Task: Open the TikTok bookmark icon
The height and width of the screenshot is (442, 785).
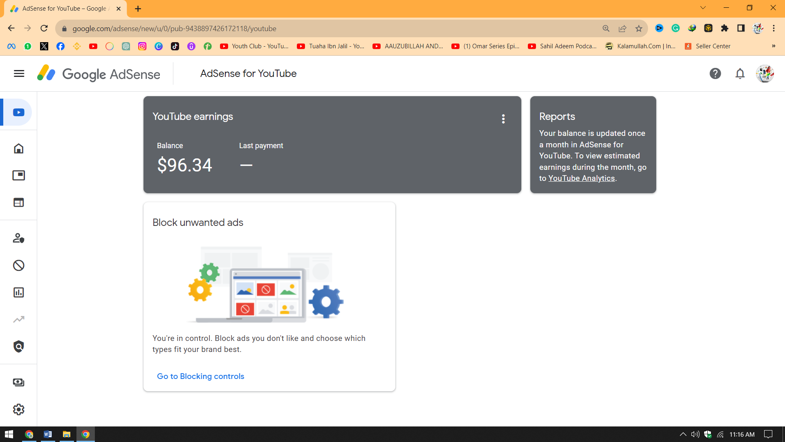Action: 175,46
